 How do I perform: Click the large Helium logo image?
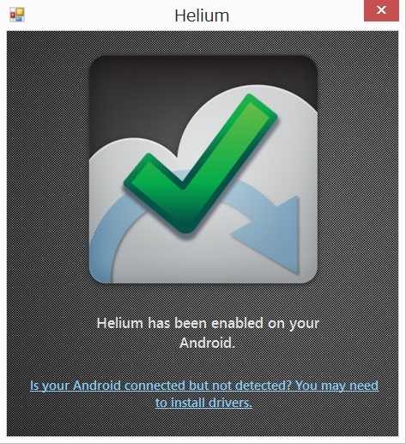coord(203,169)
